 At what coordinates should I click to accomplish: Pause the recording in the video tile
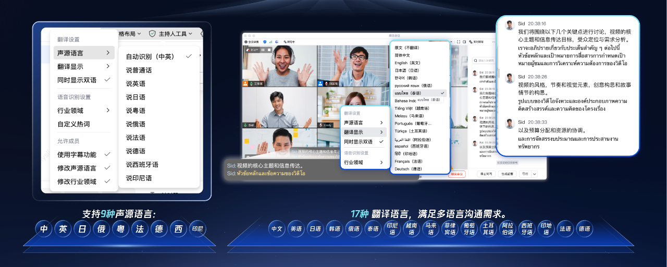coord(263,50)
